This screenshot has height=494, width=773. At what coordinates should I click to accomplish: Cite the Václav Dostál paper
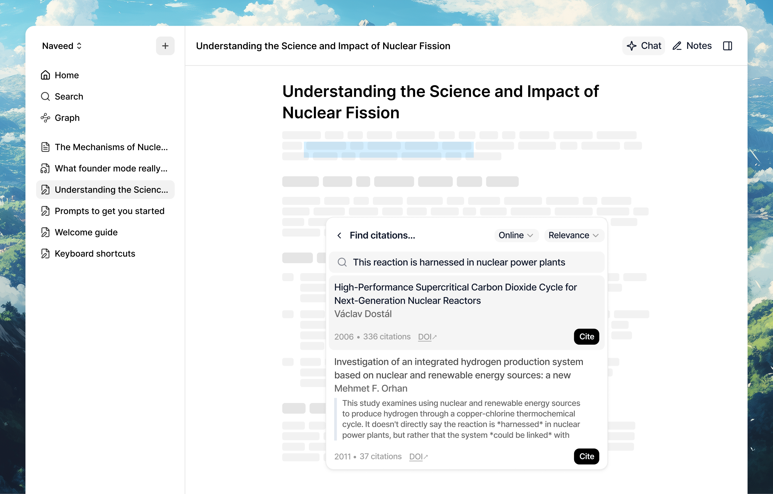(x=586, y=336)
